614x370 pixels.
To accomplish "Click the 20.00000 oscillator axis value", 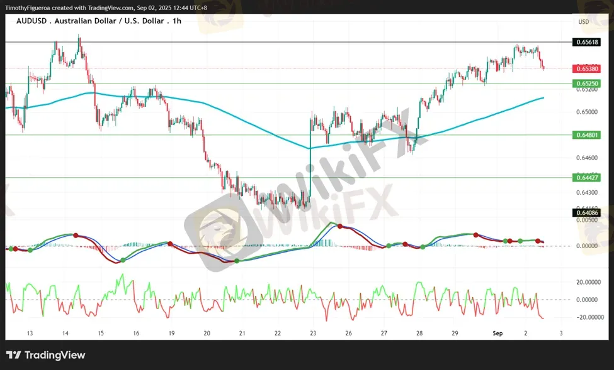I will click(x=589, y=282).
